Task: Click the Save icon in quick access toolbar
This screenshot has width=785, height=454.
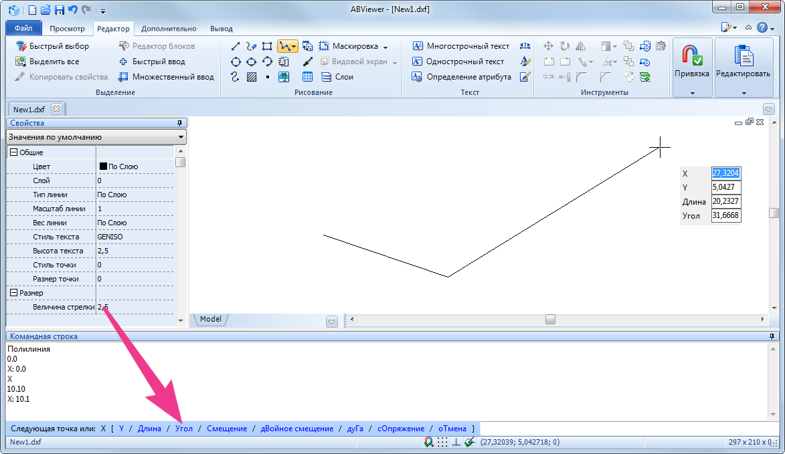Action: 59,10
